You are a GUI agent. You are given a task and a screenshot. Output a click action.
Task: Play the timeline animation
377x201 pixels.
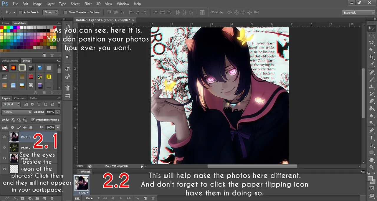point(121,198)
